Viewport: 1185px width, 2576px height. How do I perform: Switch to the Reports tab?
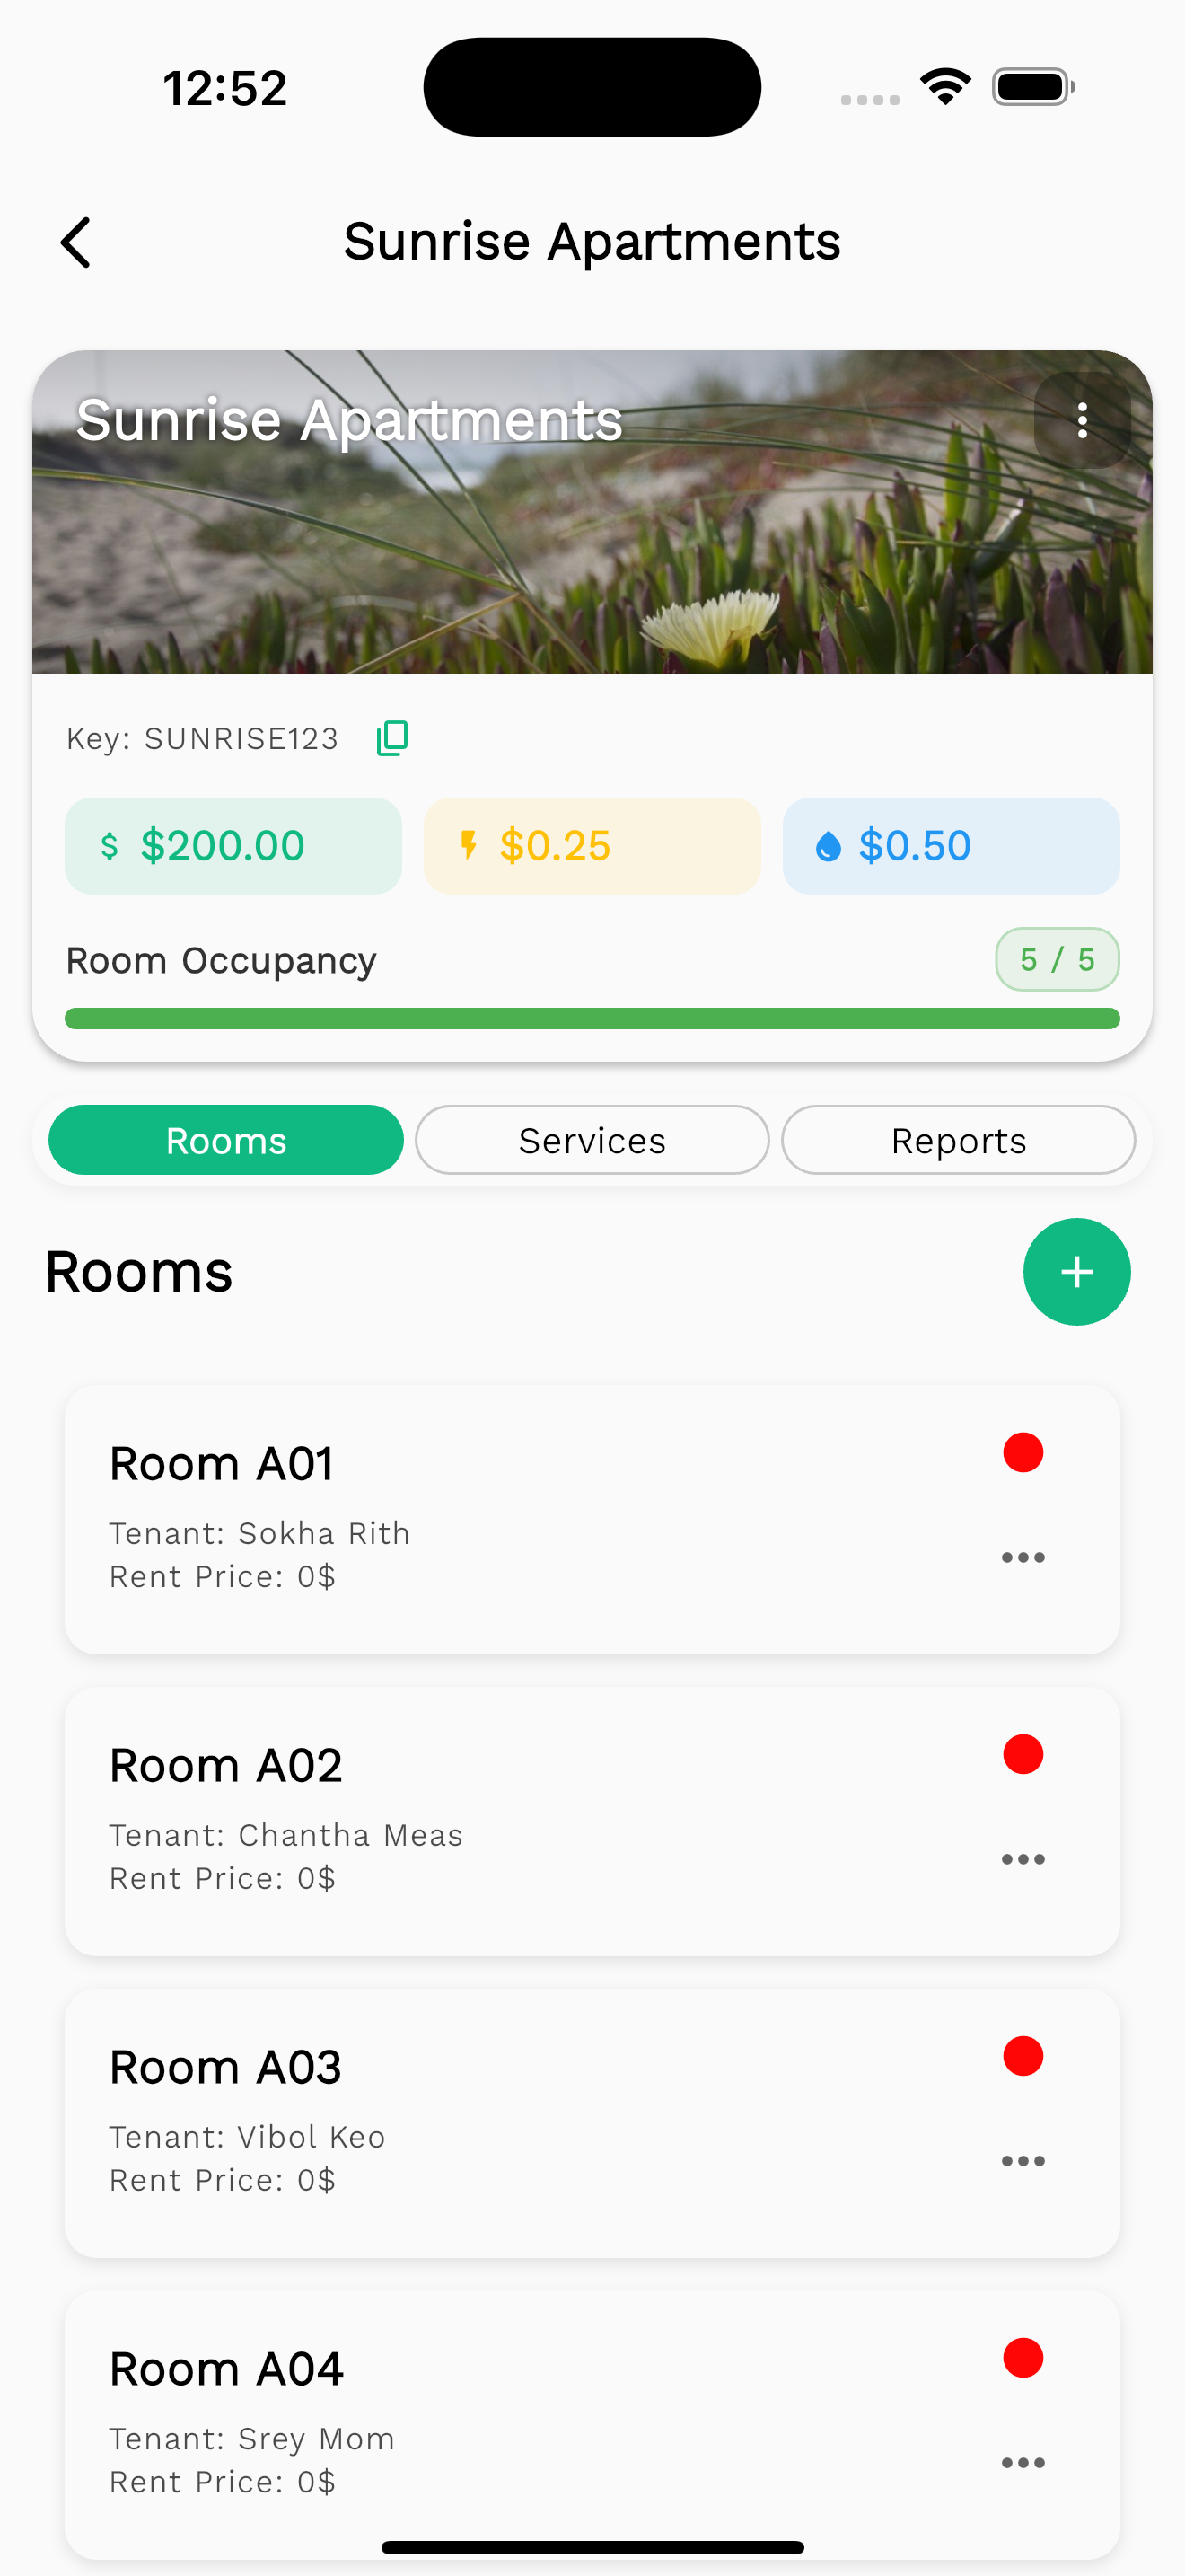tap(957, 1140)
